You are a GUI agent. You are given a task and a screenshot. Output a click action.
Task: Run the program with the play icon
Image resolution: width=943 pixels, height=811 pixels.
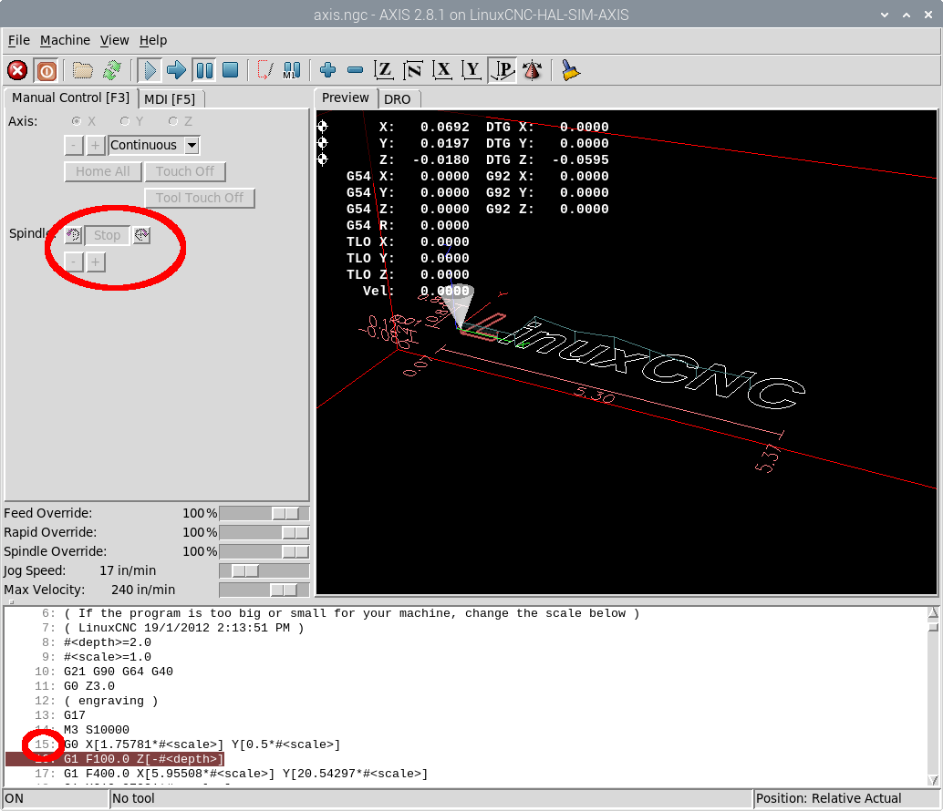(x=149, y=70)
